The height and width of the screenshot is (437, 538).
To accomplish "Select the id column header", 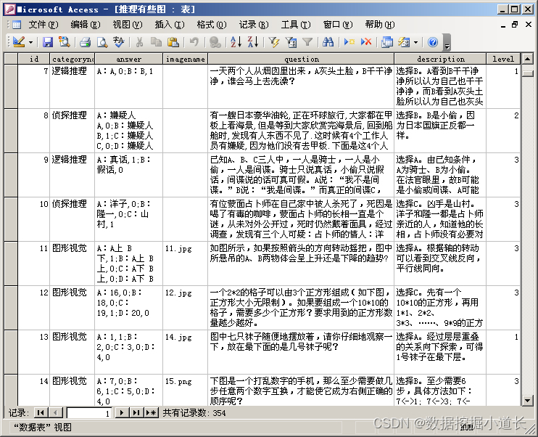I will [33, 59].
